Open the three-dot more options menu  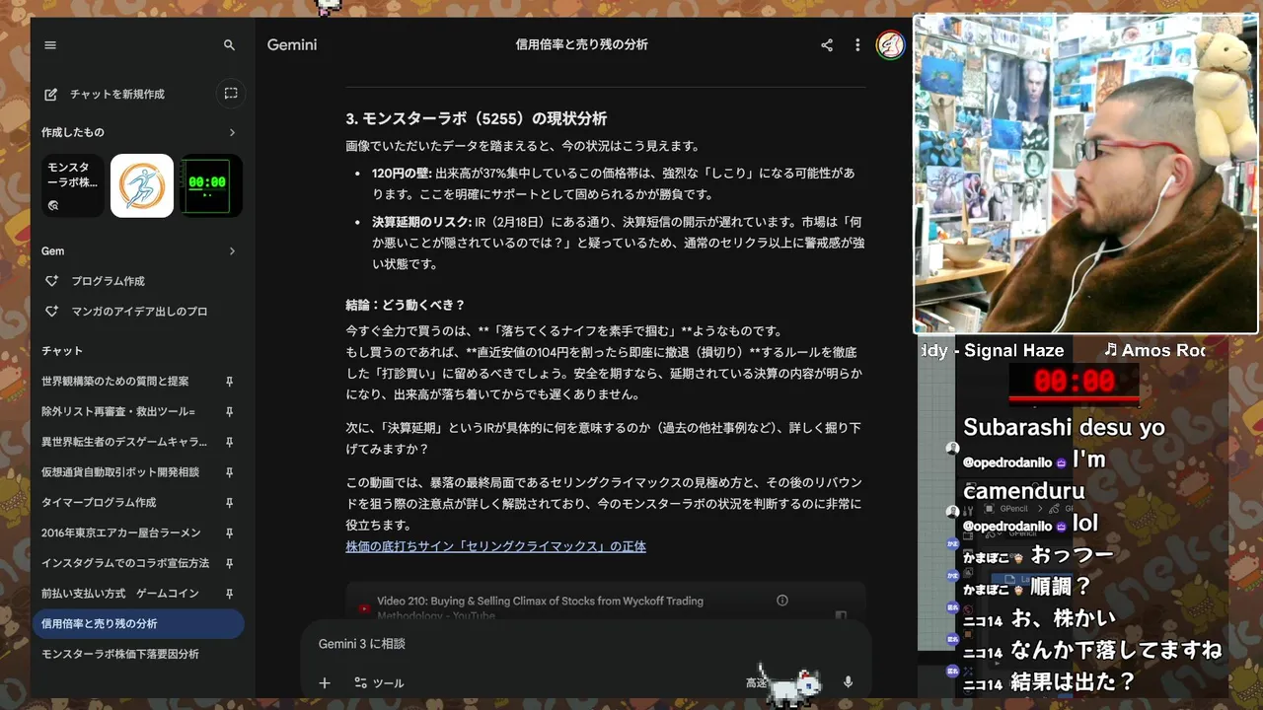[x=857, y=45]
